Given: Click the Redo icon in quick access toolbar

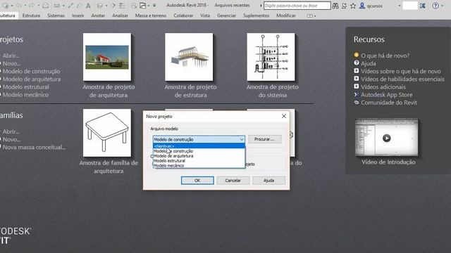Looking at the screenshot, I should pyautogui.click(x=32, y=6).
